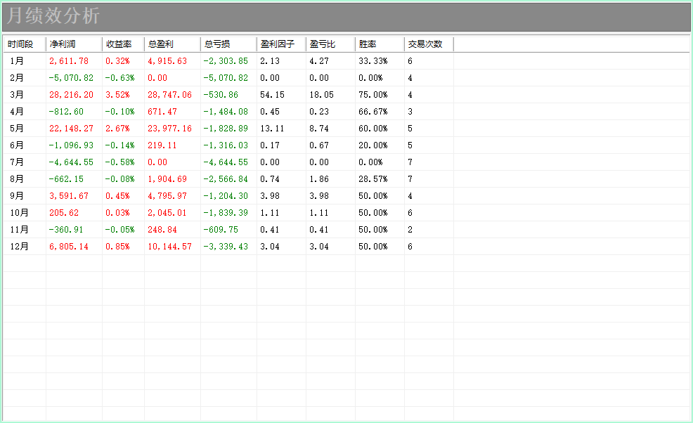The image size is (693, 423).
Task: Click net profit value -5,070.82 in 净利润 column
Action: pos(71,78)
